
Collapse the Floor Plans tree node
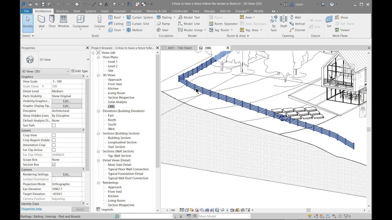(99, 57)
